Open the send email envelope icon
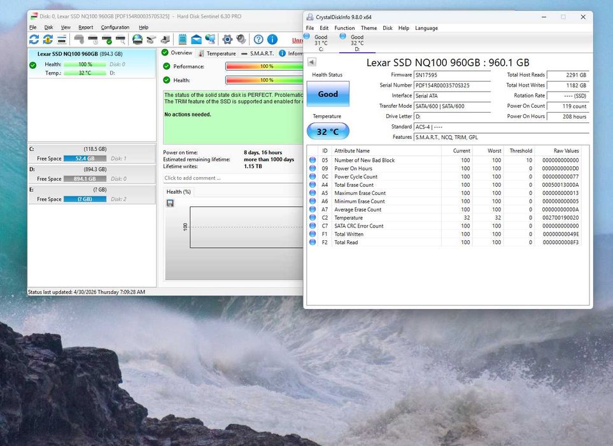The image size is (613, 446). [196, 40]
